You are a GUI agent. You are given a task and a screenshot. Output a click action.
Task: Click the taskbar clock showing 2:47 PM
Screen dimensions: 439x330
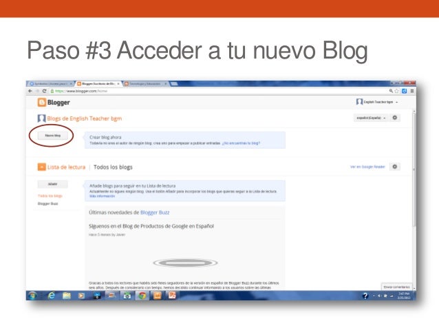click(404, 296)
